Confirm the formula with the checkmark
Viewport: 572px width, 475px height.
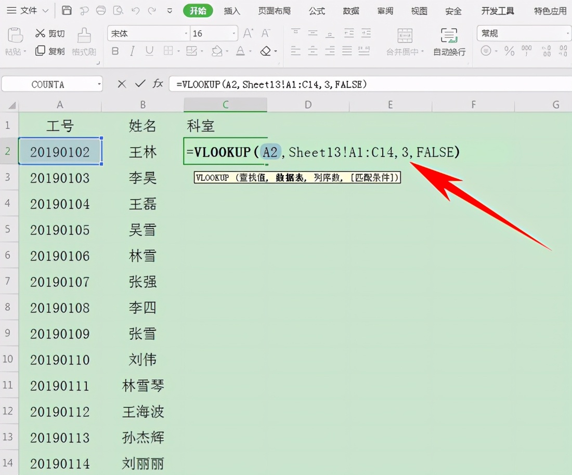140,84
